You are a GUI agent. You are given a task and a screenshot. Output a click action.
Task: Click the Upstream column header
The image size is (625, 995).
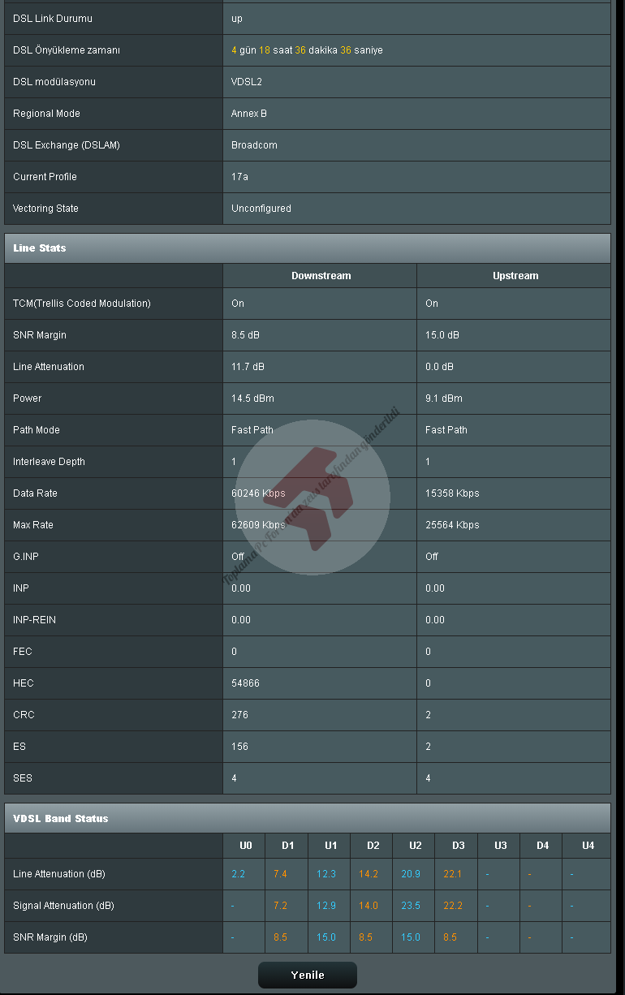pyautogui.click(x=515, y=276)
